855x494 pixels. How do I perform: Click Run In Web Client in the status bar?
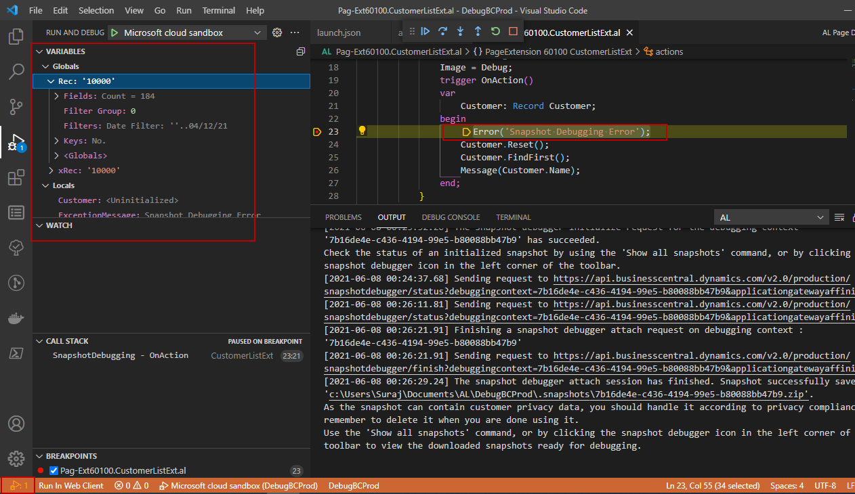71,485
